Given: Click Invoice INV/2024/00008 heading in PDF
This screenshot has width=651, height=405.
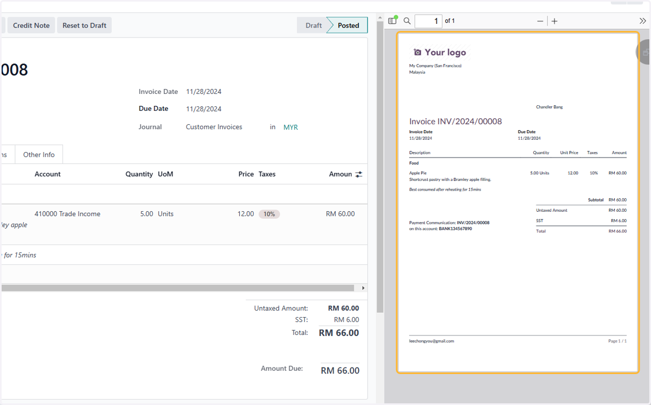Looking at the screenshot, I should coord(456,122).
